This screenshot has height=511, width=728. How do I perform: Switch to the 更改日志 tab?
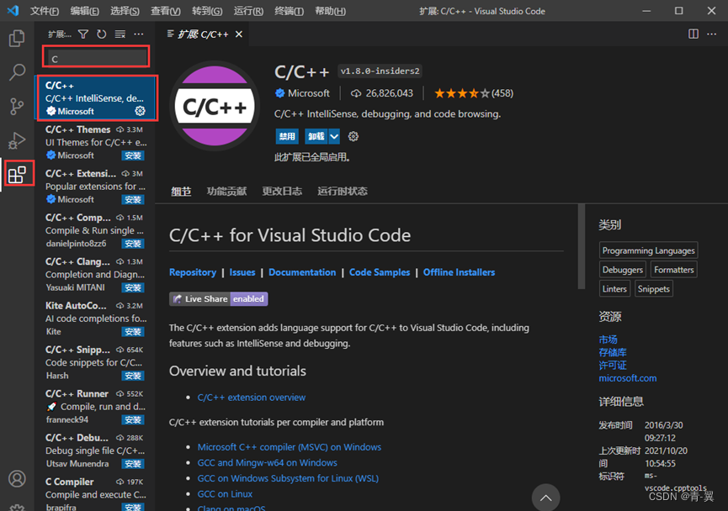(x=282, y=191)
